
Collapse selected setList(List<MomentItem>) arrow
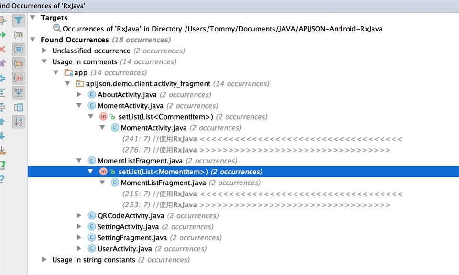[90, 172]
